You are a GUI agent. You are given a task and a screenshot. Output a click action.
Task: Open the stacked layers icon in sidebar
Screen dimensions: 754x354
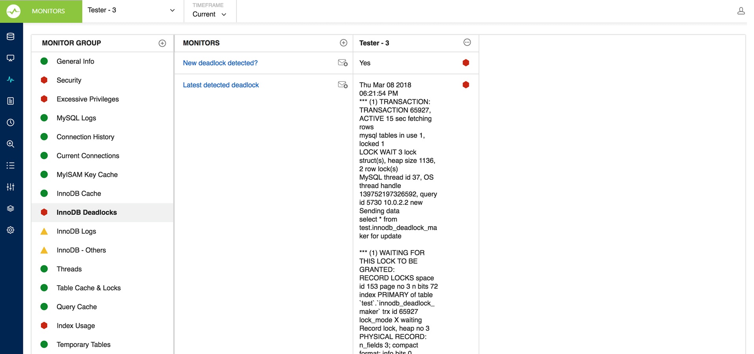11,208
